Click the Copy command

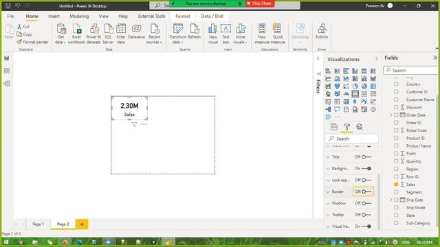click(x=25, y=34)
